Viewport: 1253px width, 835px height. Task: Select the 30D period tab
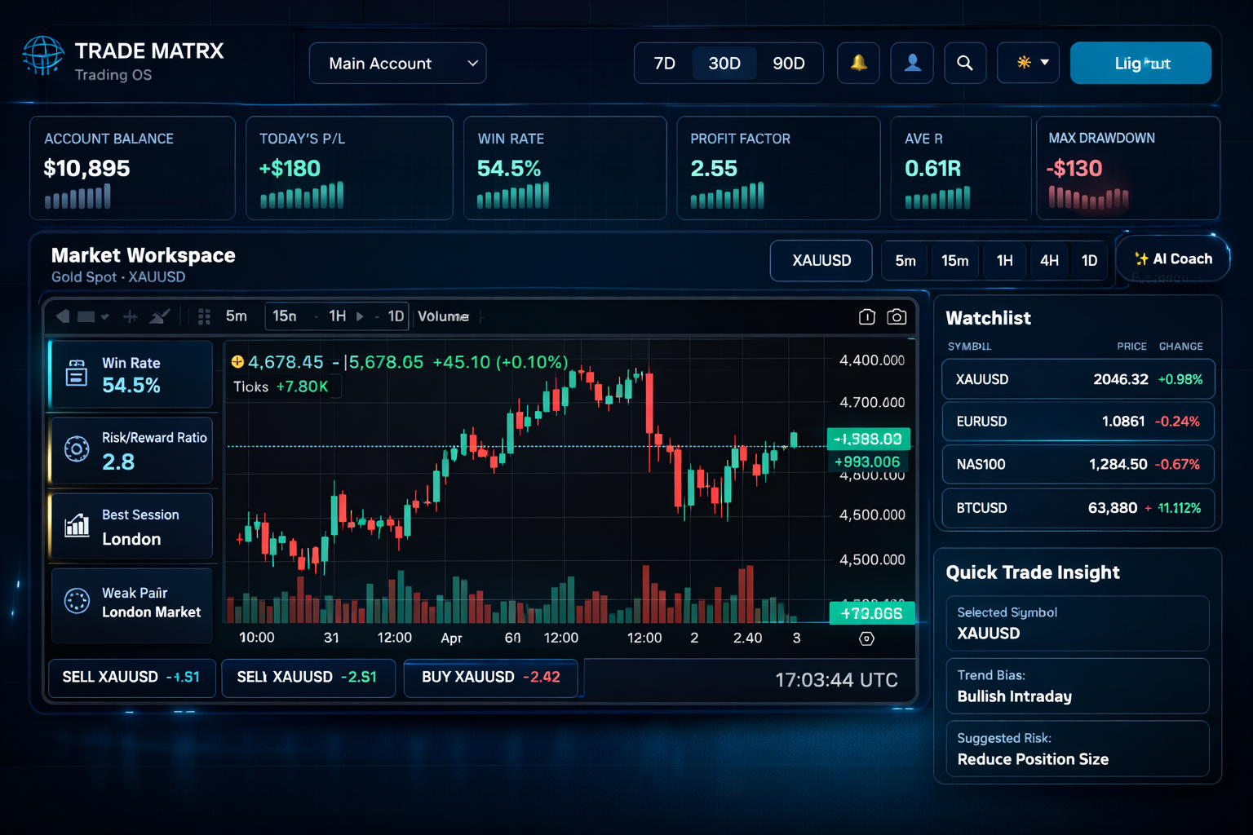coord(724,63)
